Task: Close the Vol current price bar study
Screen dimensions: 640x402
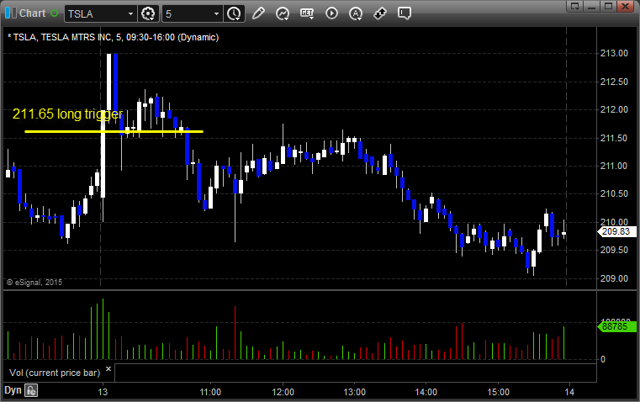Action: (108, 369)
